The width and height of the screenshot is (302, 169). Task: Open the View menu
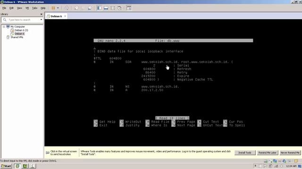19,8
